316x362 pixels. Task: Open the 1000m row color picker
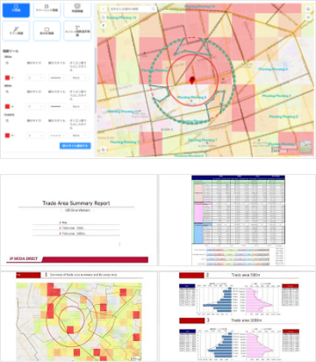[x=9, y=106]
